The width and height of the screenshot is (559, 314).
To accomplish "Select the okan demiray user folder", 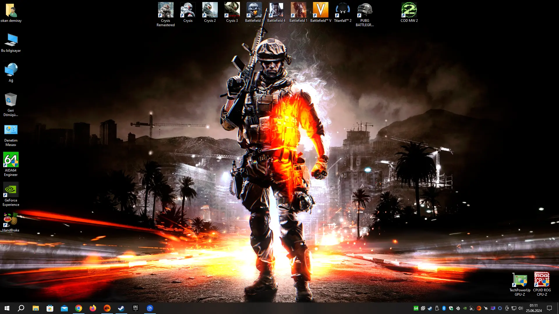I will [11, 13].
